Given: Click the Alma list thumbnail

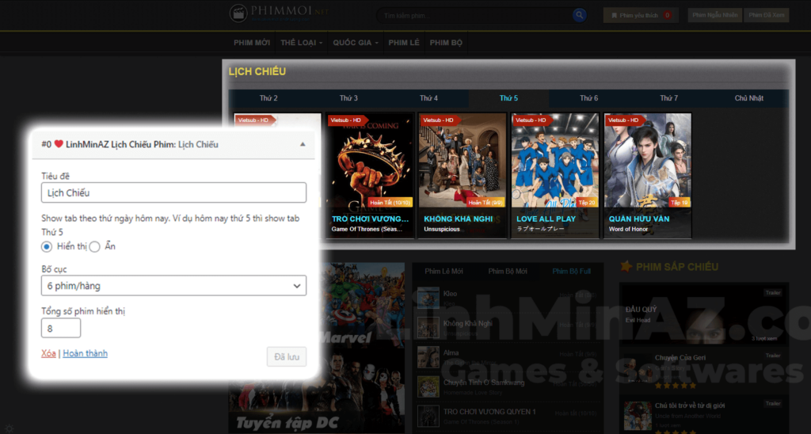Looking at the screenshot, I should [428, 357].
